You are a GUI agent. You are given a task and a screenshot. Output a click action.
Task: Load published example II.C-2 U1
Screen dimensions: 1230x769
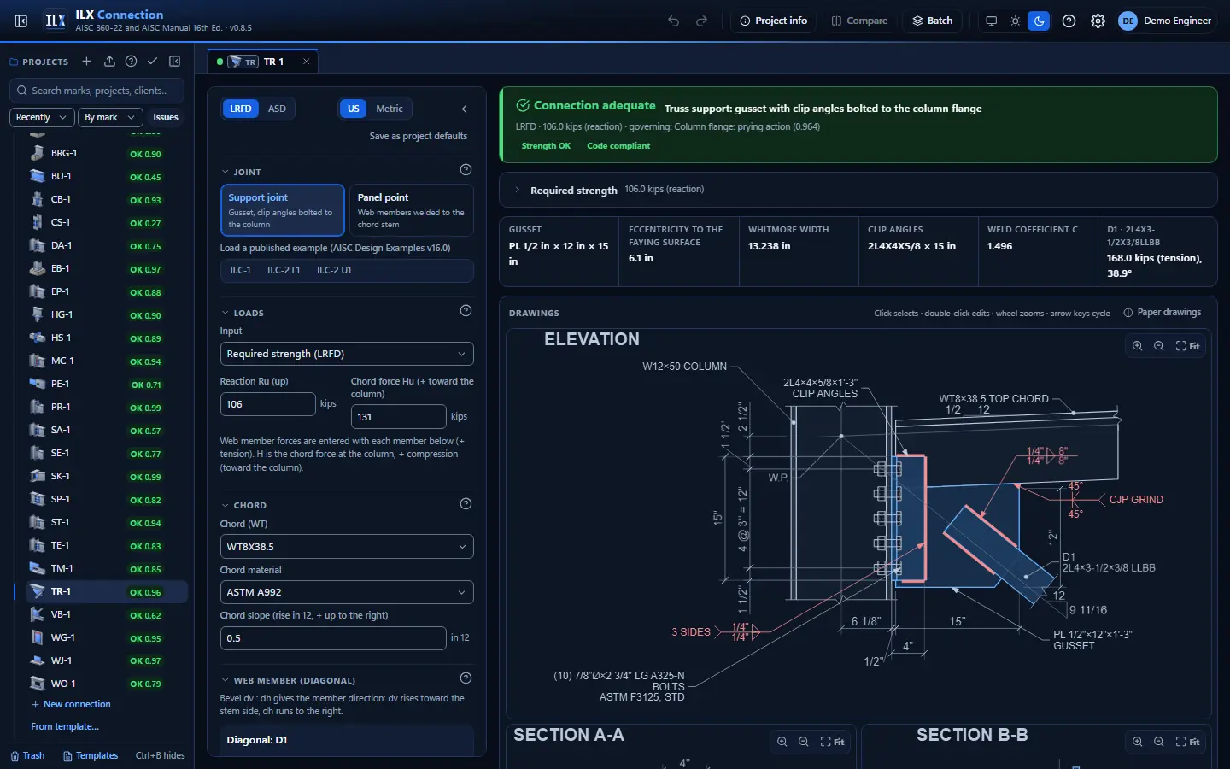coord(334,270)
